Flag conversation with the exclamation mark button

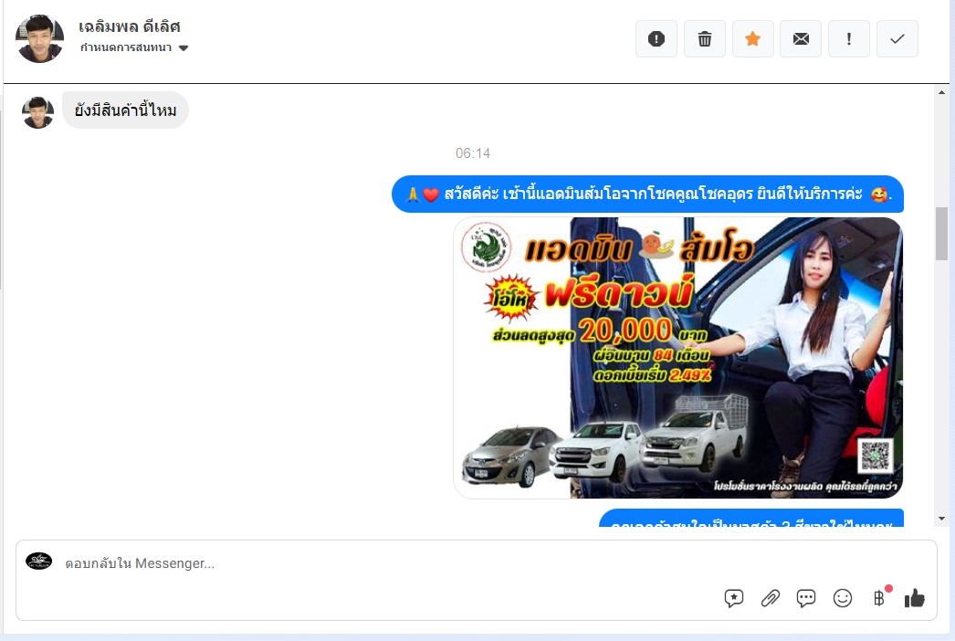[x=849, y=39]
